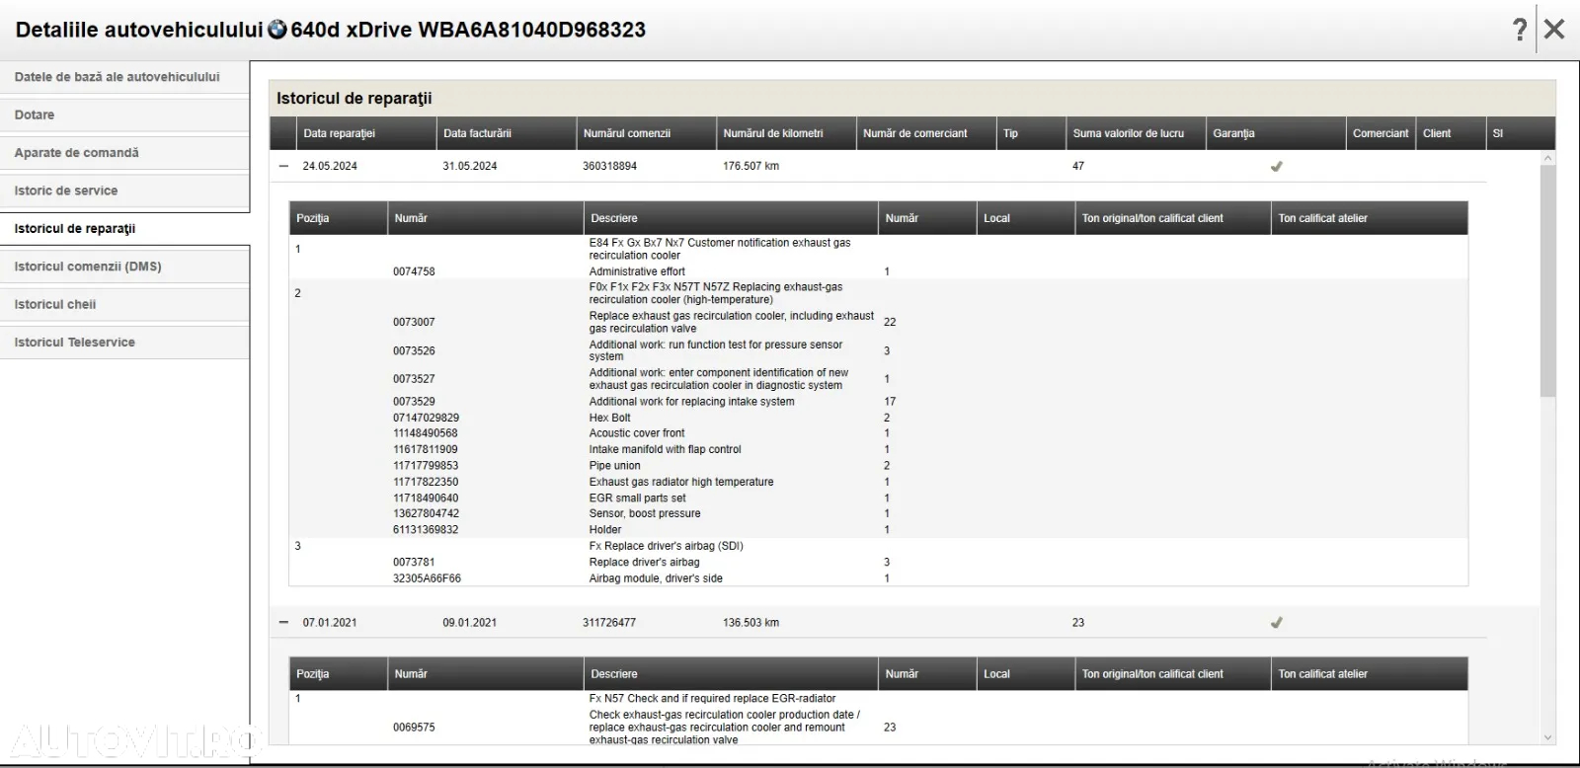1580x768 pixels.
Task: Click the Client column header
Action: [x=1451, y=133]
